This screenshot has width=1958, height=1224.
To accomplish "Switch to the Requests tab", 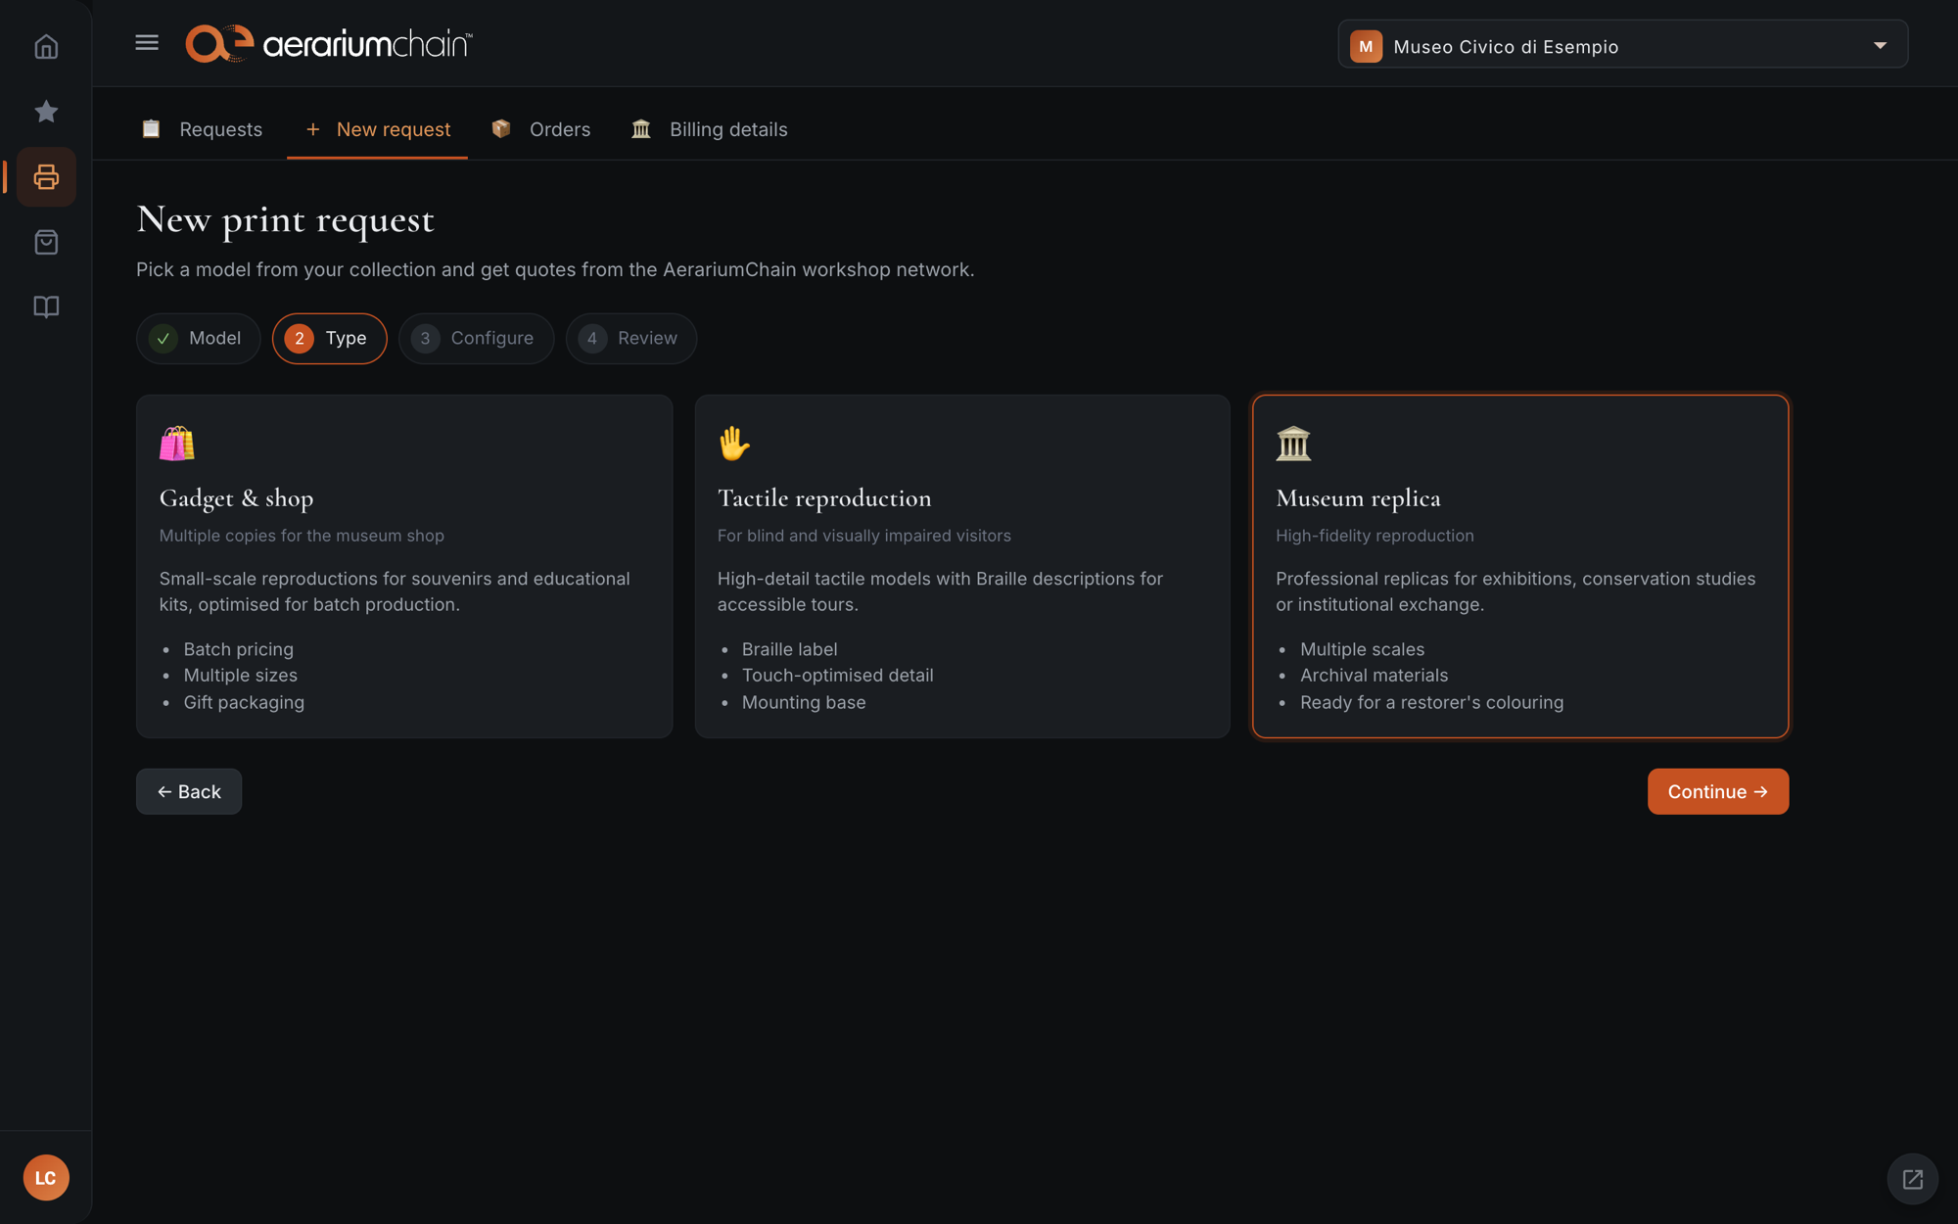I will click(203, 129).
